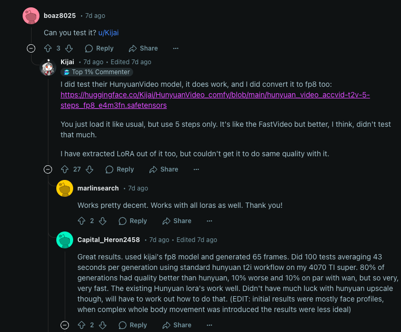Open Capital_Heron2458's avatar profile
The width and height of the screenshot is (401, 332).
point(65,240)
